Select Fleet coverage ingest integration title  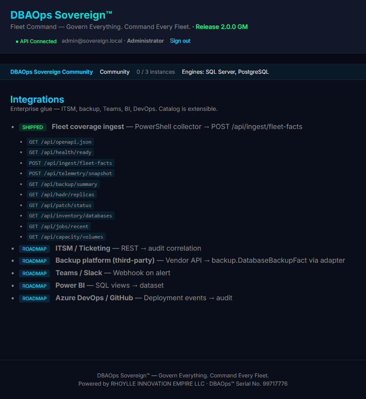point(88,126)
